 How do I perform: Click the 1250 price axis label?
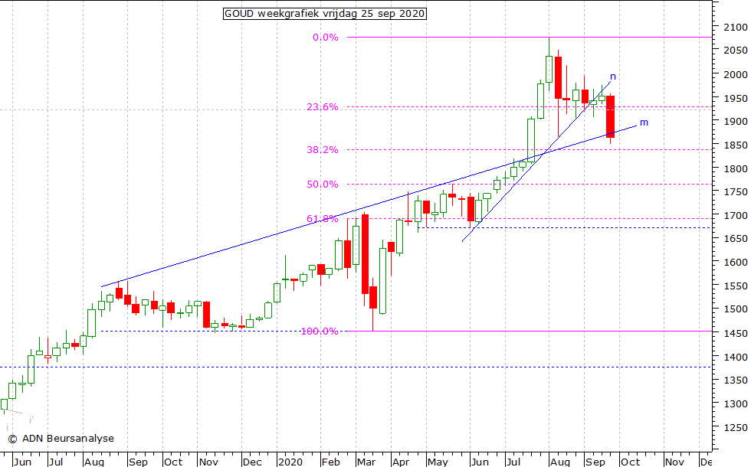(736, 428)
